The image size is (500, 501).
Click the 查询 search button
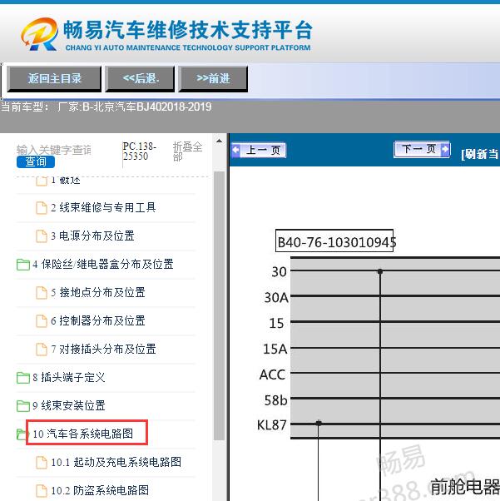36,161
